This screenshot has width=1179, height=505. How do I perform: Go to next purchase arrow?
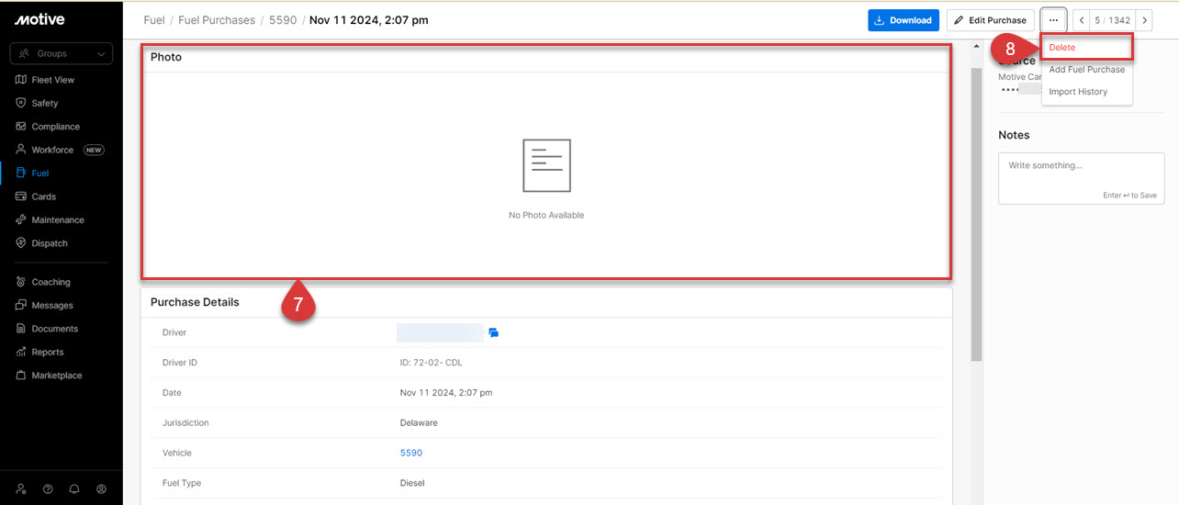(x=1144, y=20)
